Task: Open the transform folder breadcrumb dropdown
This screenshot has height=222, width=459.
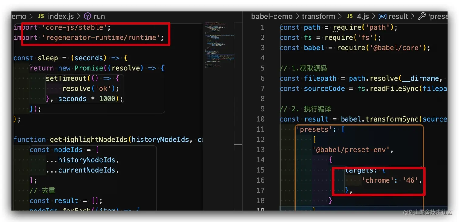Action: point(318,17)
